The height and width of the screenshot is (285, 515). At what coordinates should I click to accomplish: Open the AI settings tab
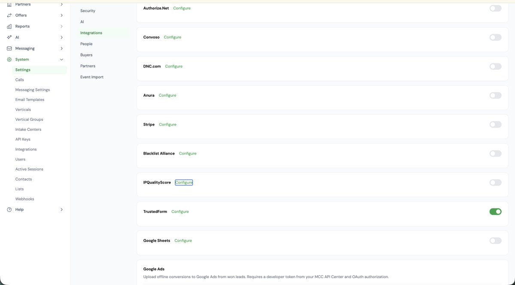(x=82, y=21)
